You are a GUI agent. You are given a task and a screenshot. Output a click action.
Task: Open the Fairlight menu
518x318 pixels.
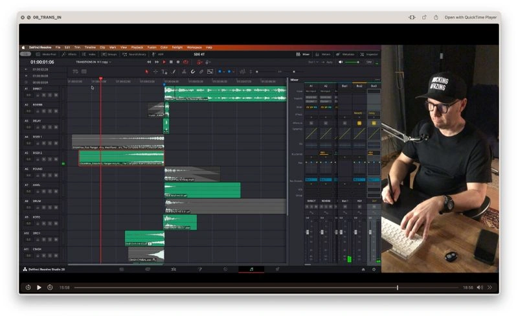(177, 47)
